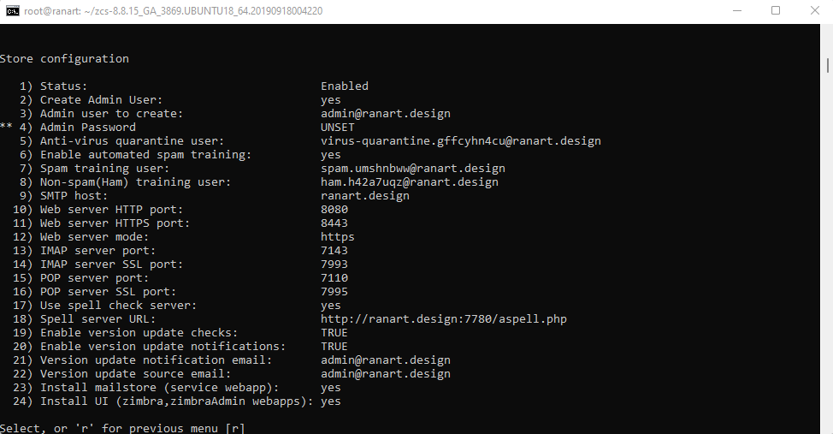The width and height of the screenshot is (833, 434).
Task: Click the SMTP host value ranart.design
Action: (365, 196)
